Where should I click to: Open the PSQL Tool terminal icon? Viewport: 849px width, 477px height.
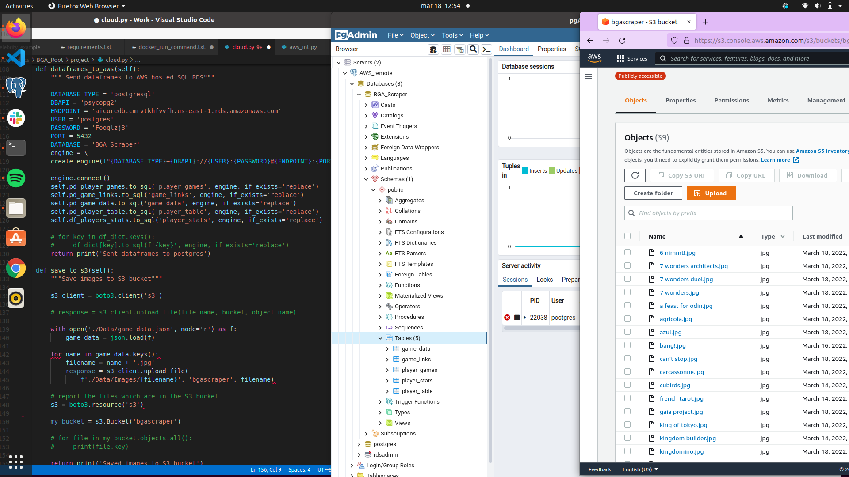[486, 49]
